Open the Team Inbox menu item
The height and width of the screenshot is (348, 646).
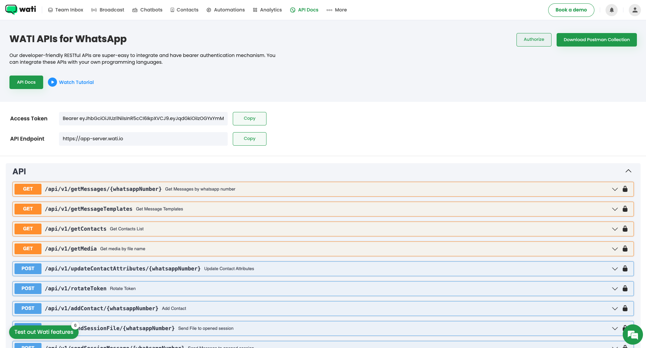pos(65,10)
